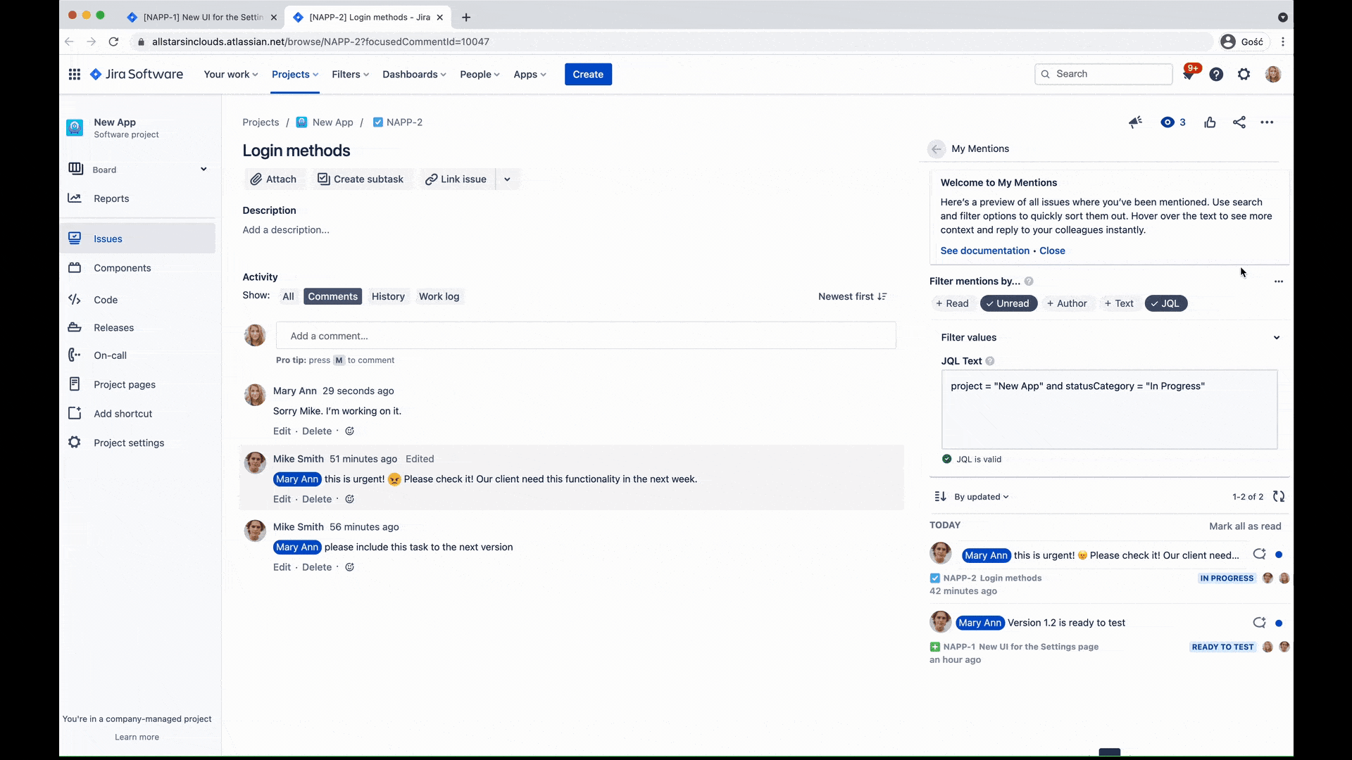Screen dimensions: 1352x760
Task: Click the Mark all as read link
Action: (x=1245, y=526)
